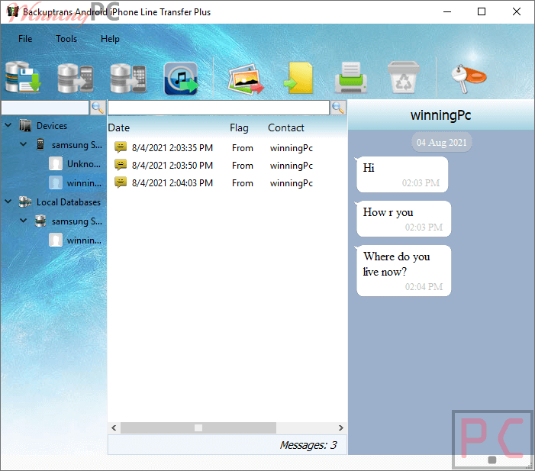Click the message search field
Viewport: 535px width, 471px height.
[x=219, y=108]
